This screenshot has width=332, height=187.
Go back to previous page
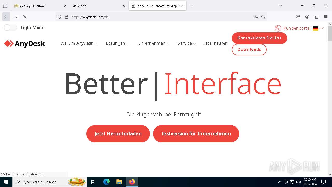(6, 17)
